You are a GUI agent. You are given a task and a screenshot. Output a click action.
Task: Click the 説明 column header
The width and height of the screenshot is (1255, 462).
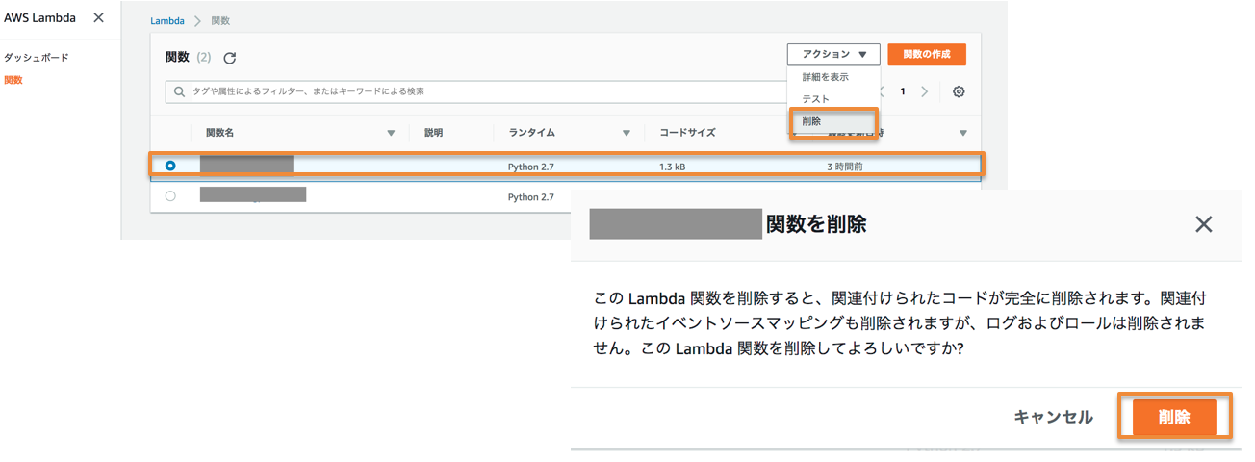434,133
